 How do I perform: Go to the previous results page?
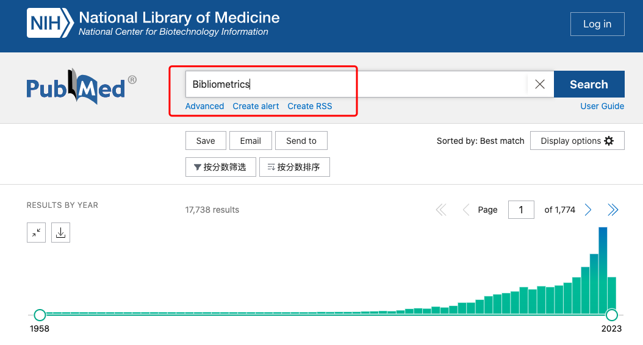[x=465, y=210]
